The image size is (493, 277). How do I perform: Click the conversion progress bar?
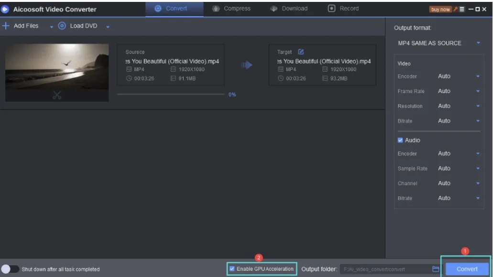tap(171, 94)
